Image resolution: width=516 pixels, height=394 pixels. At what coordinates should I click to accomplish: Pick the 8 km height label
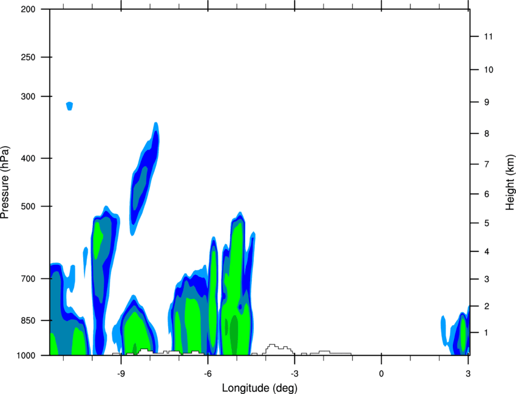click(x=486, y=134)
